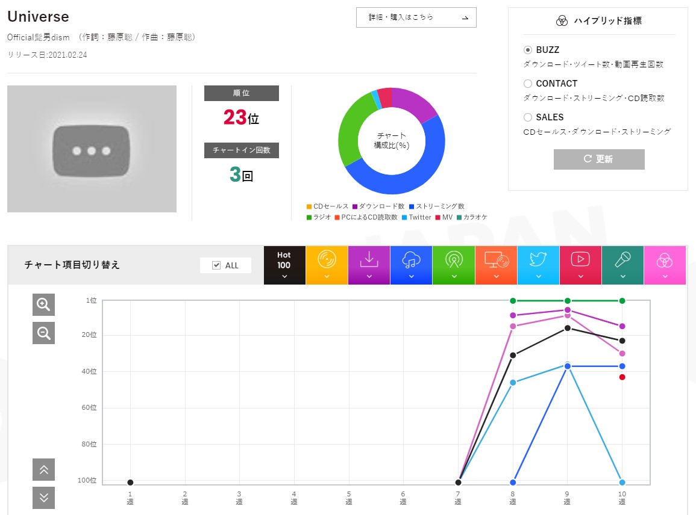The height and width of the screenshot is (515, 696).
Task: Click the Twitter legend label
Action: click(420, 217)
